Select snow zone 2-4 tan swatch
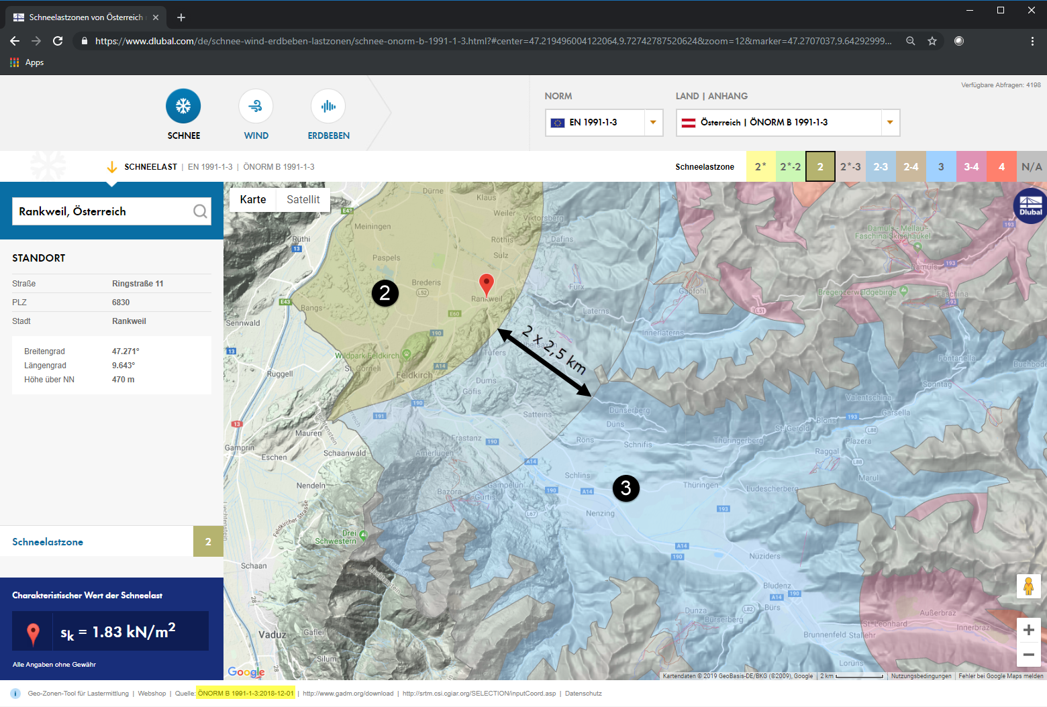Image resolution: width=1047 pixels, height=707 pixels. [x=911, y=167]
